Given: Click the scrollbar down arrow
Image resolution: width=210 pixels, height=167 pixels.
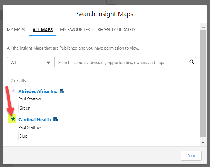Looking at the screenshot, I should 203,142.
